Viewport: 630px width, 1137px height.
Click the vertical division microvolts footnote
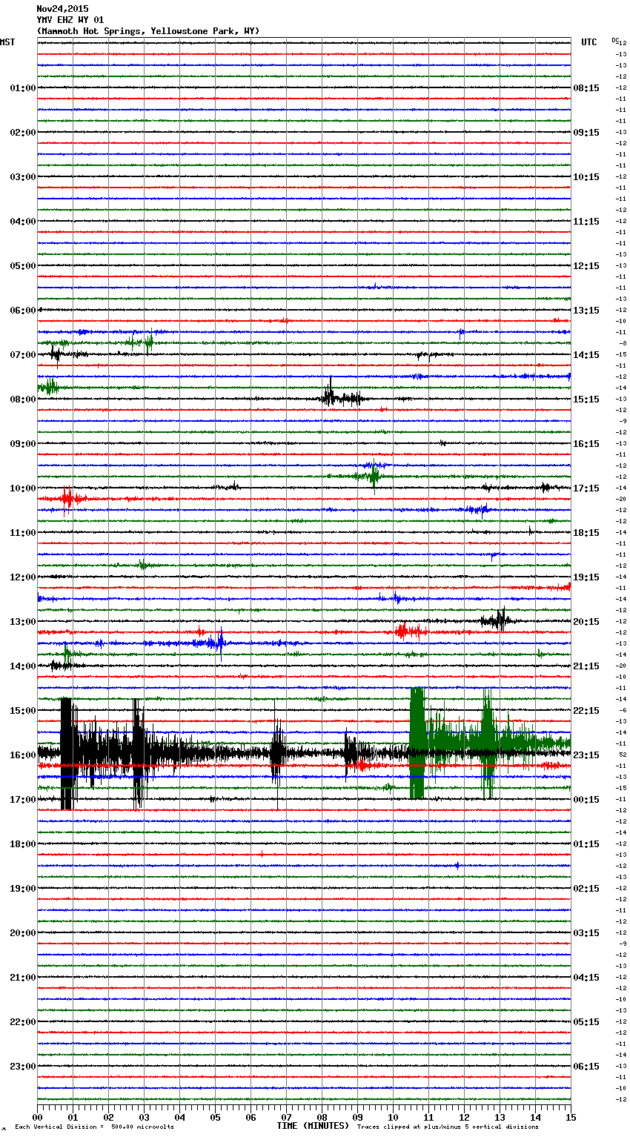pos(94,1127)
